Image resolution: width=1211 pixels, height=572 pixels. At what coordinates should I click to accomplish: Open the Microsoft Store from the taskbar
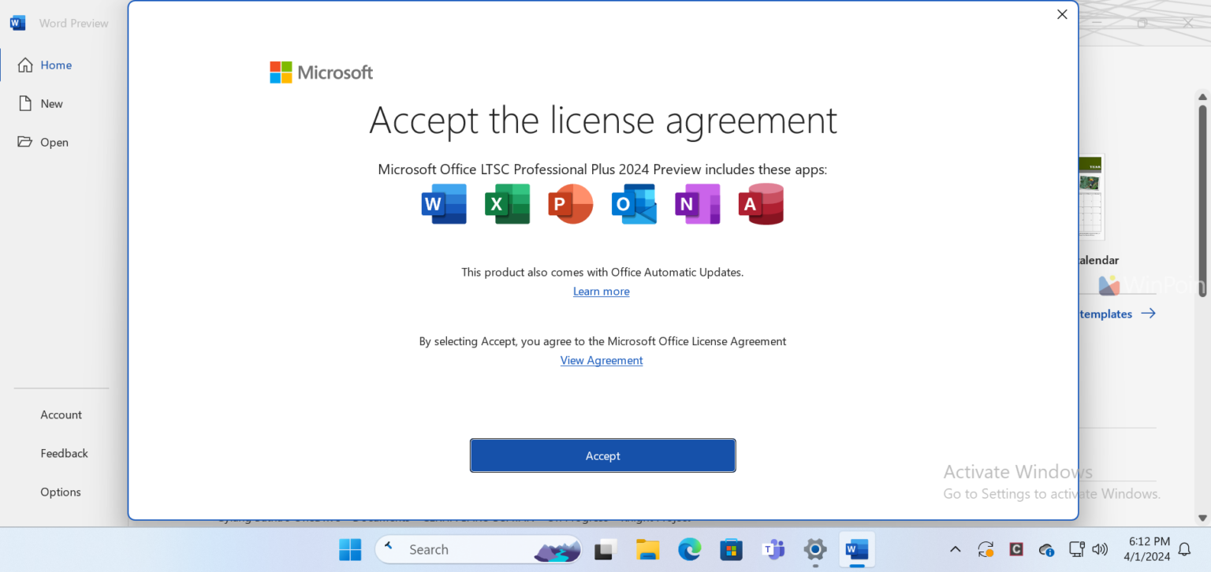click(x=731, y=549)
